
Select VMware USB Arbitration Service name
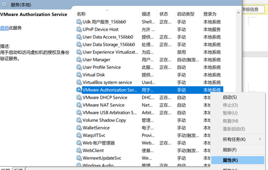109,113
